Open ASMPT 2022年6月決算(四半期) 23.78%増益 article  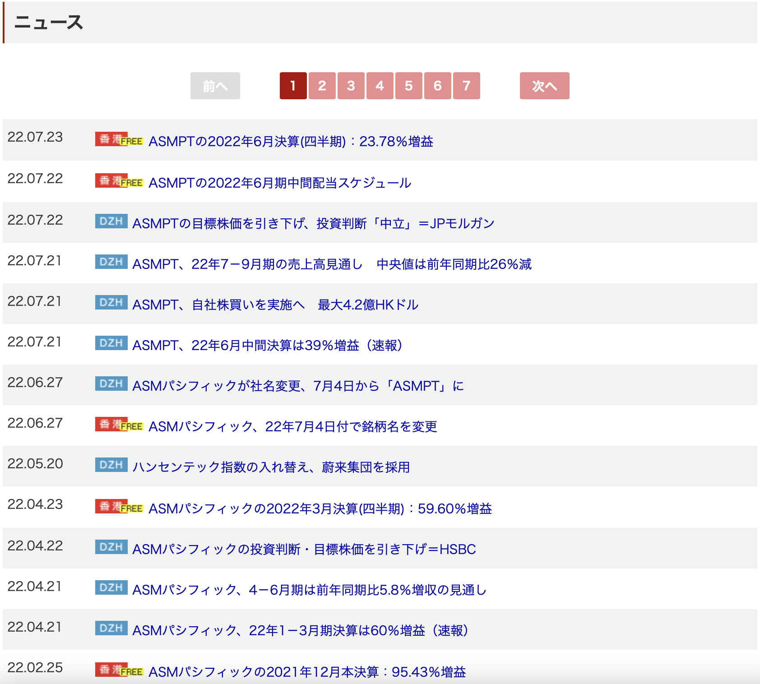click(291, 141)
